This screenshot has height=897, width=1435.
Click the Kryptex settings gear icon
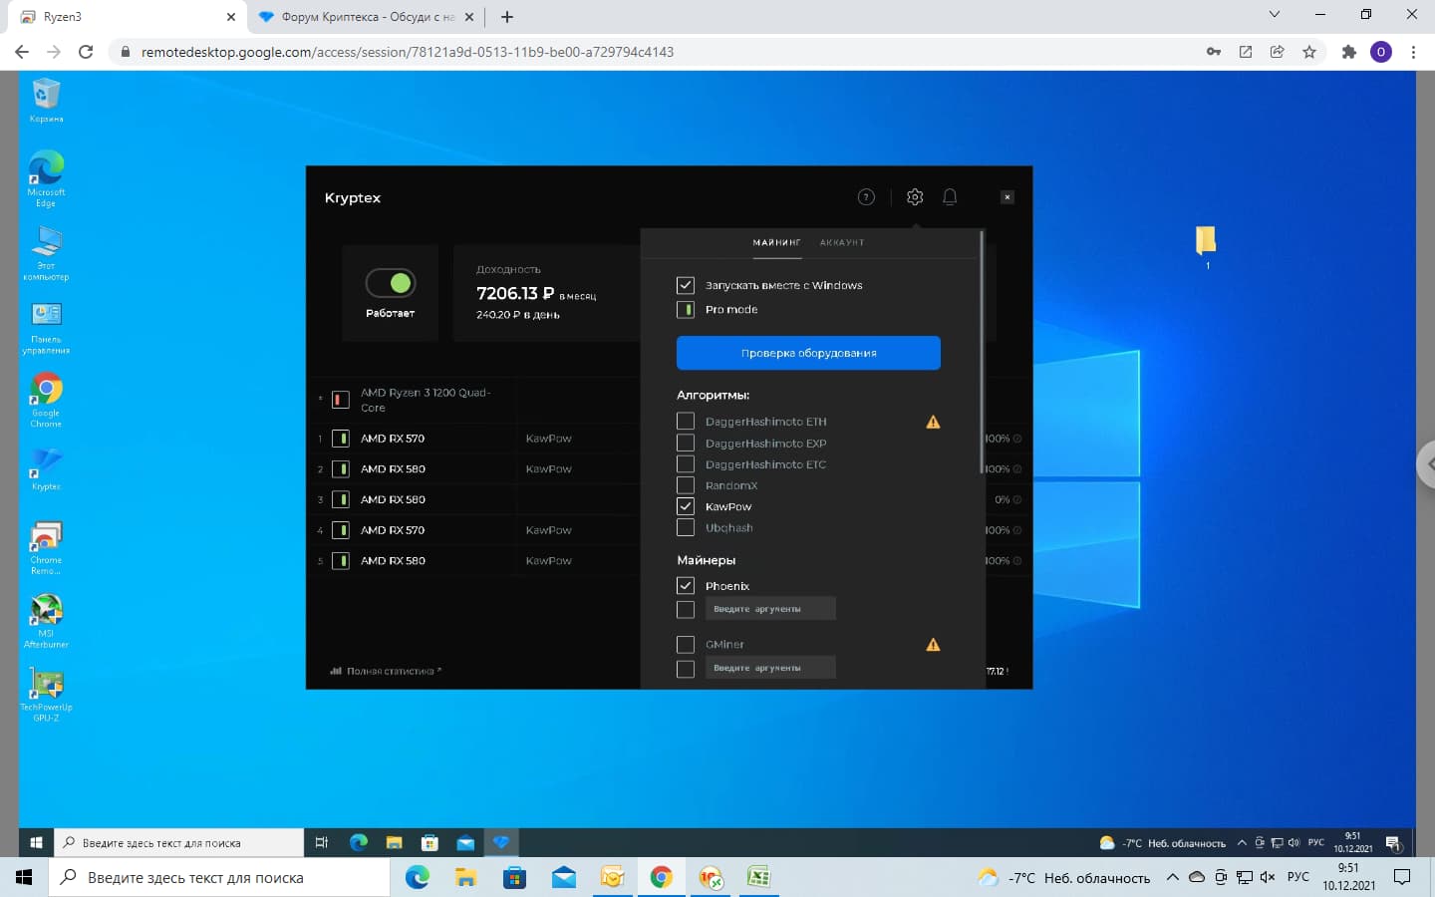tap(915, 197)
